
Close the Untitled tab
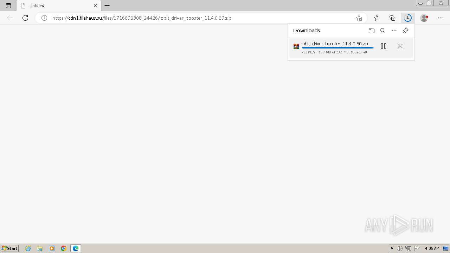(95, 6)
